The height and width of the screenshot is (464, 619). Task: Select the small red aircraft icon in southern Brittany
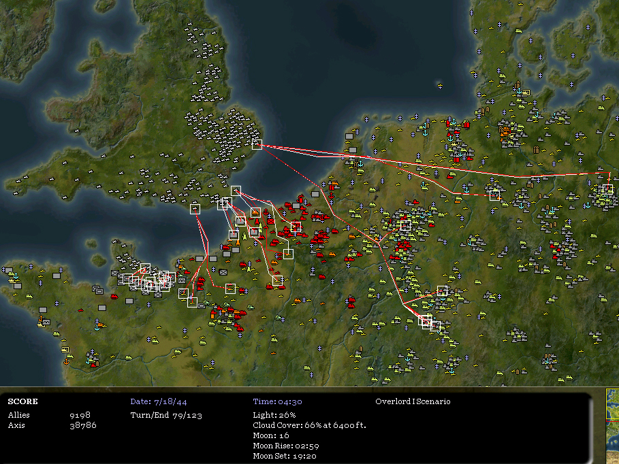81,310
